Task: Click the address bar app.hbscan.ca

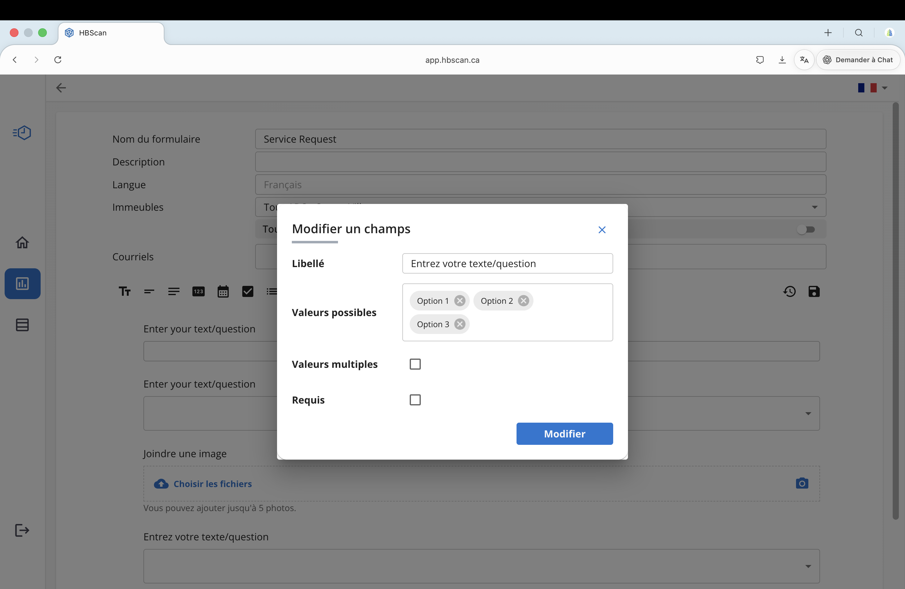Action: pyautogui.click(x=452, y=60)
